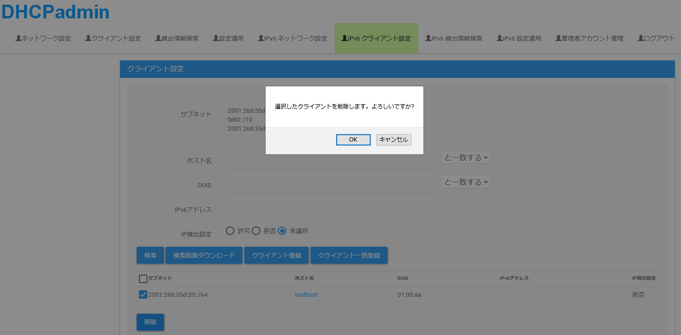Open the testhost client link
The width and height of the screenshot is (681, 335).
tap(306, 294)
